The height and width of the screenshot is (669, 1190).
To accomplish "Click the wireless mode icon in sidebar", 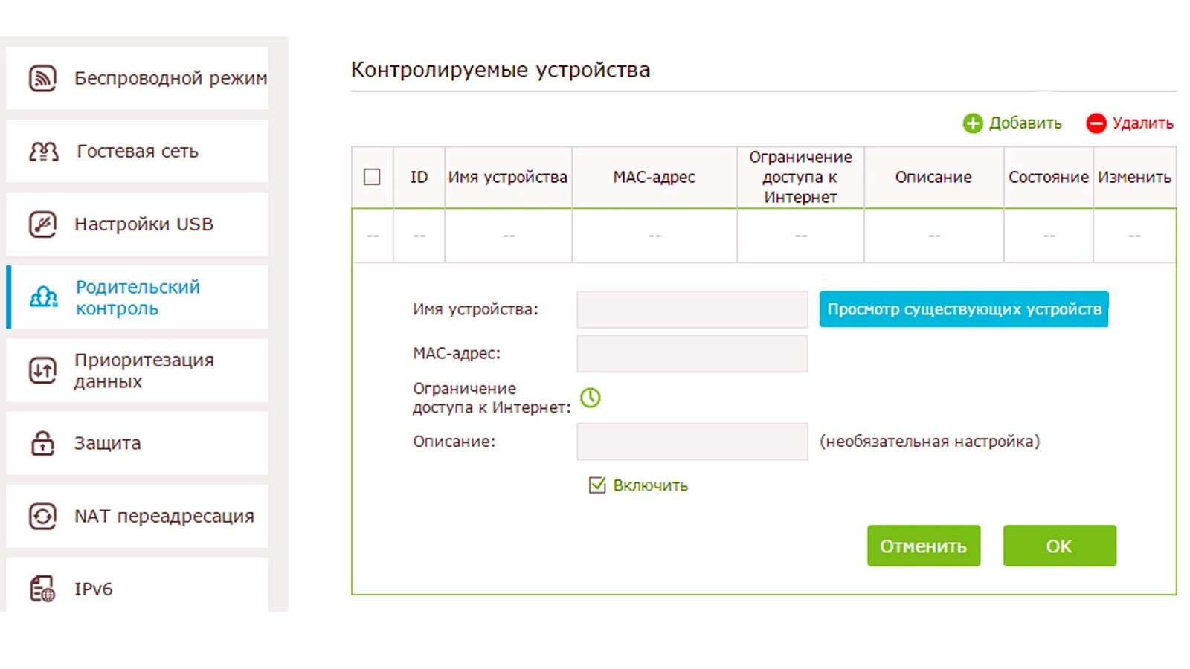I will [42, 78].
